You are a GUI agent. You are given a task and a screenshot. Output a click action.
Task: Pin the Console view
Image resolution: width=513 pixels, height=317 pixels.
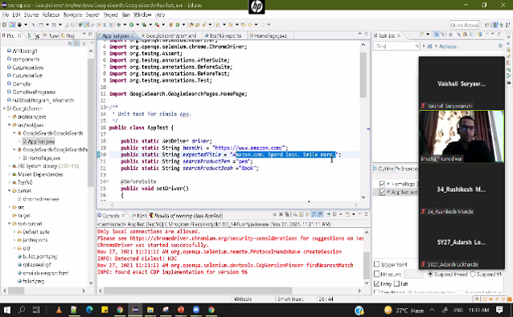point(328,214)
